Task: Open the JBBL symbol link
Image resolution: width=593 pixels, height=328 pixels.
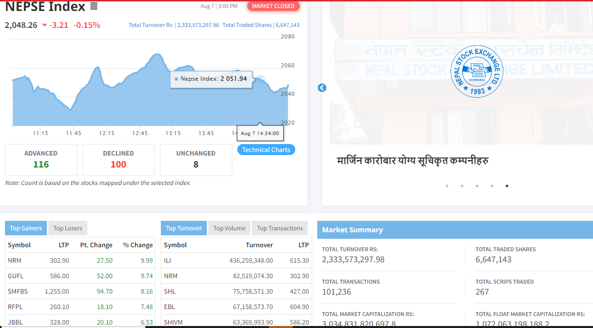Action: 15,323
